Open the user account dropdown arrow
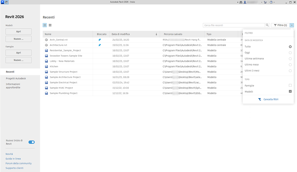This screenshot has height=172, width=297. coord(262,2)
